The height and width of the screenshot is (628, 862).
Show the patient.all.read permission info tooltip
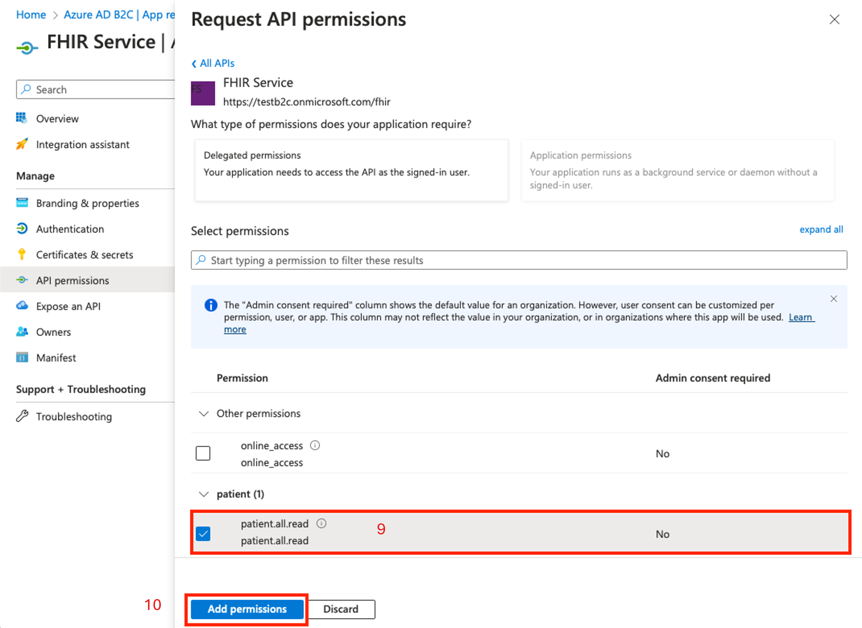(x=321, y=524)
